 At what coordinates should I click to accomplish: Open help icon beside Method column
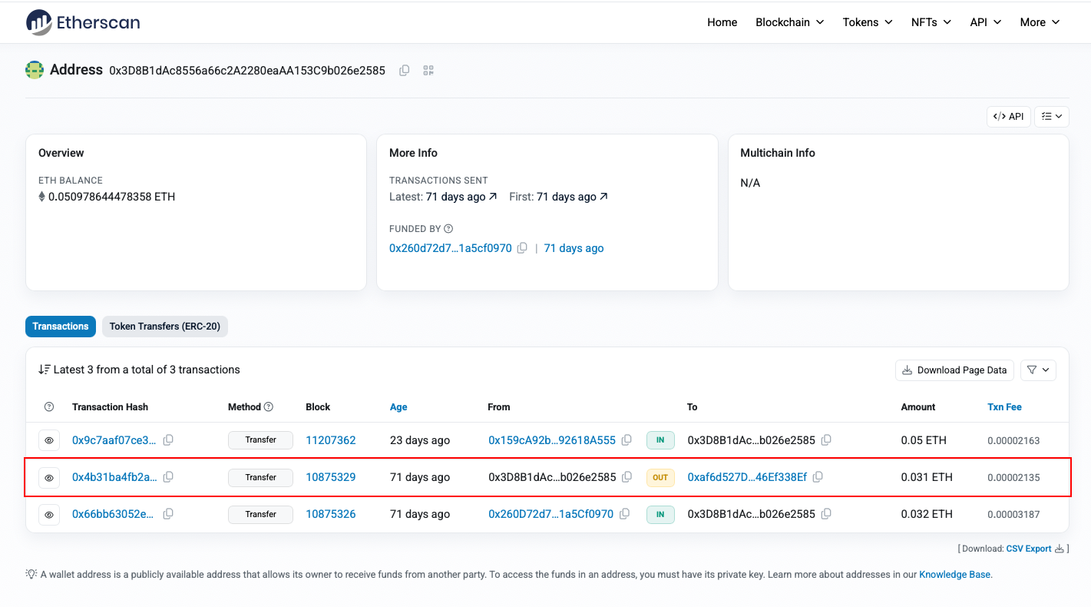coord(269,407)
